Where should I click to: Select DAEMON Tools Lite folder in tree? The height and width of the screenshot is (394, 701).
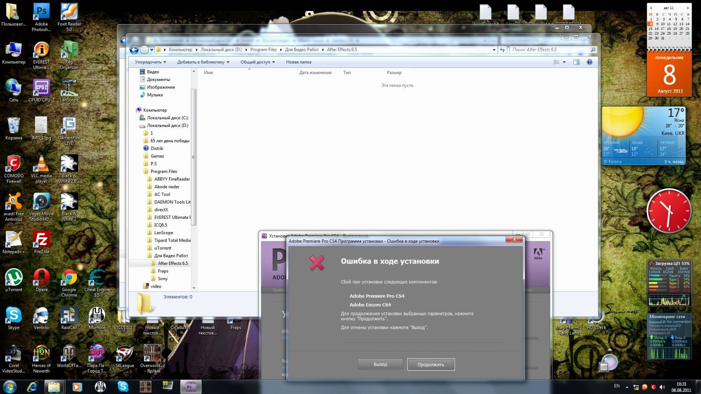point(172,202)
